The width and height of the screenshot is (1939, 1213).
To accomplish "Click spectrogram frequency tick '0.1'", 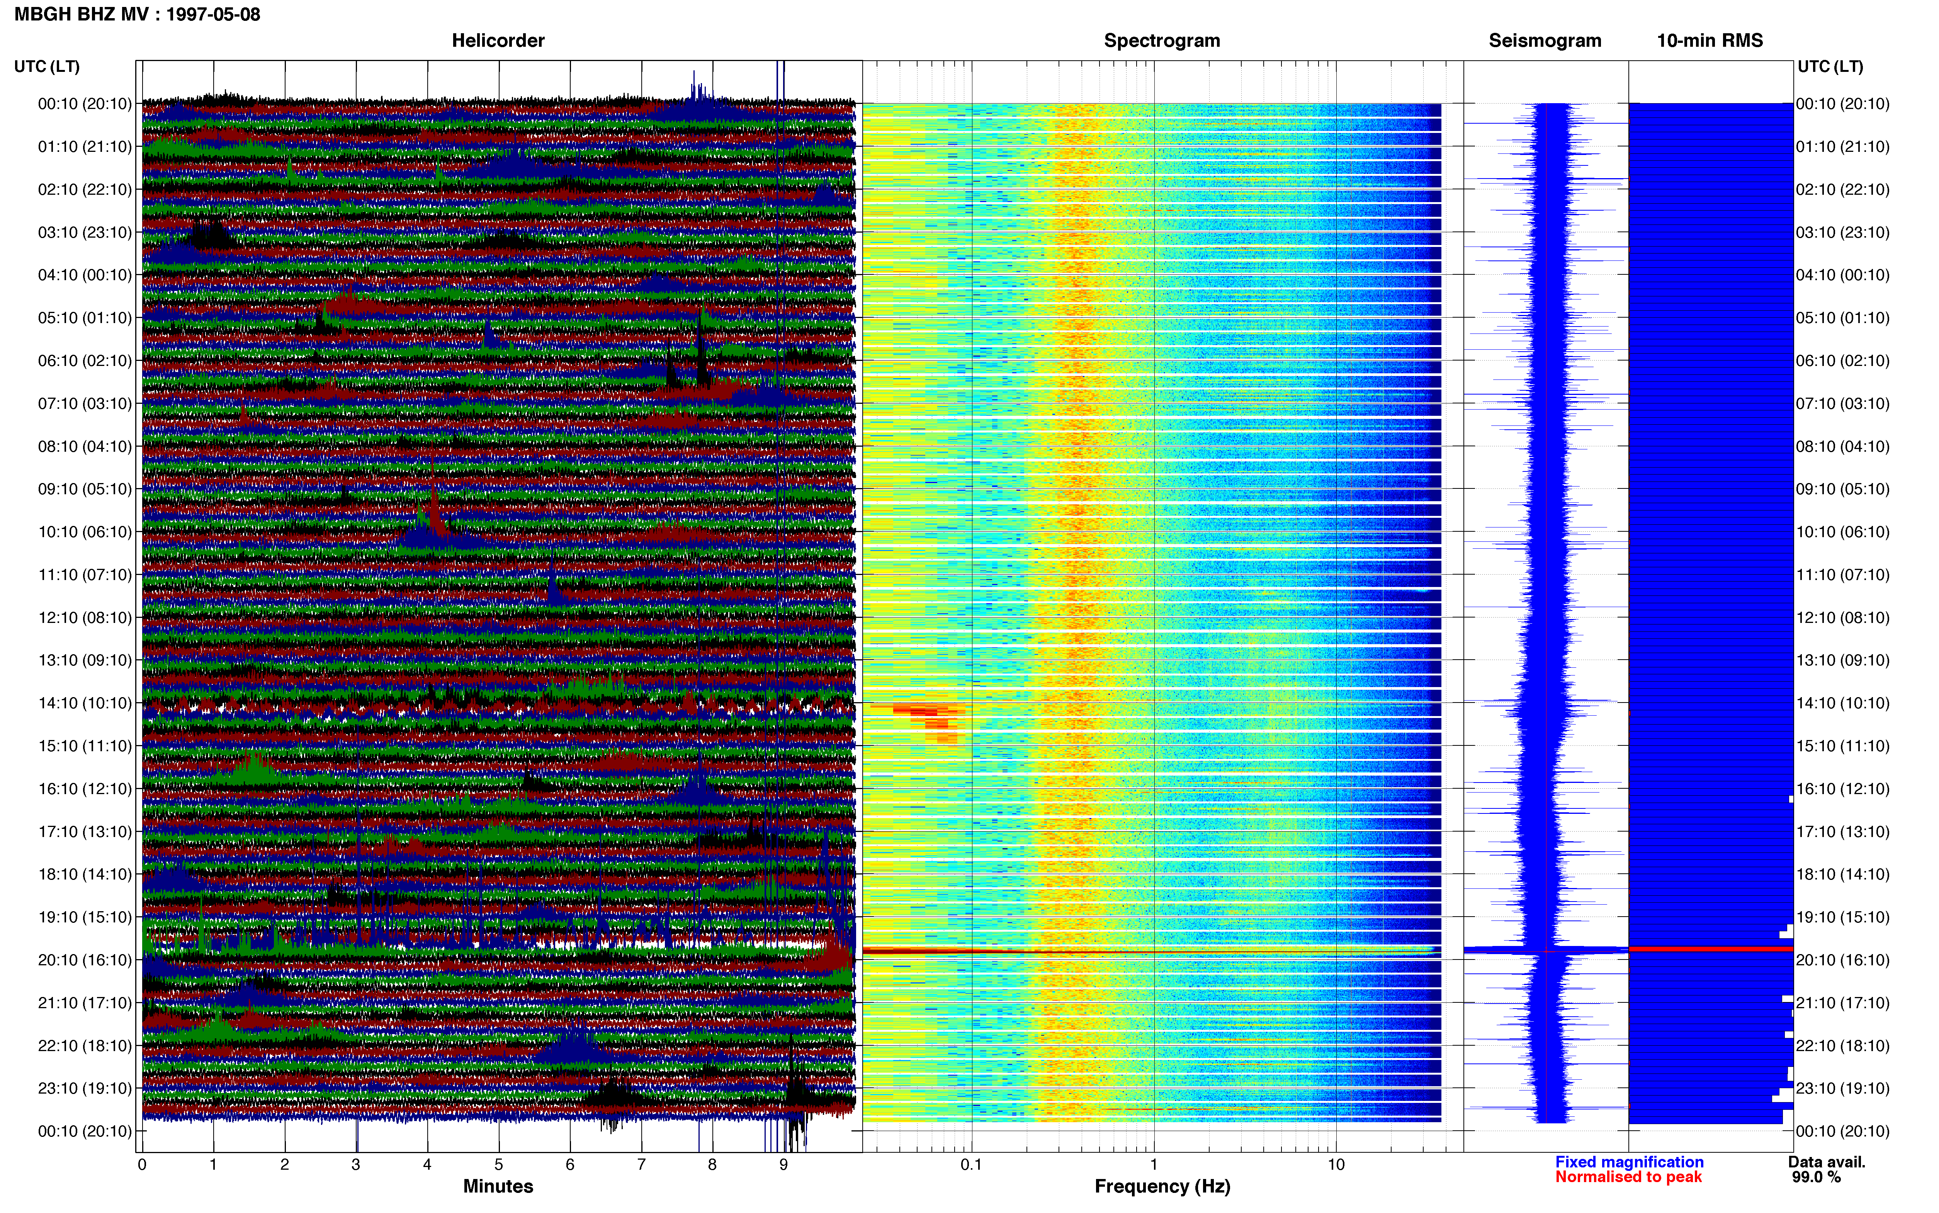I will click(x=971, y=1165).
